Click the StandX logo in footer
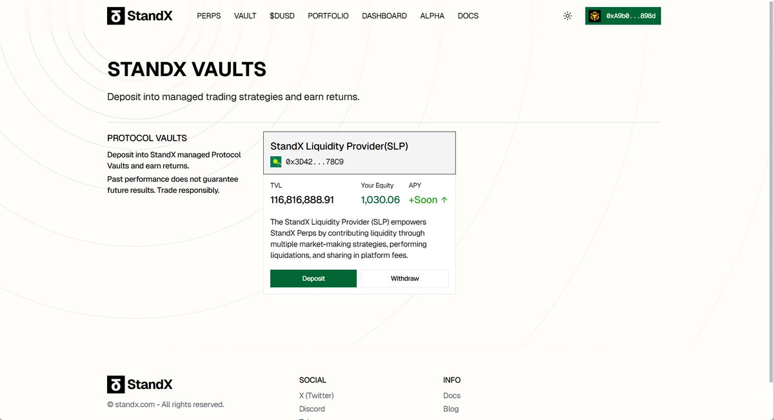The height and width of the screenshot is (420, 774). [x=140, y=385]
